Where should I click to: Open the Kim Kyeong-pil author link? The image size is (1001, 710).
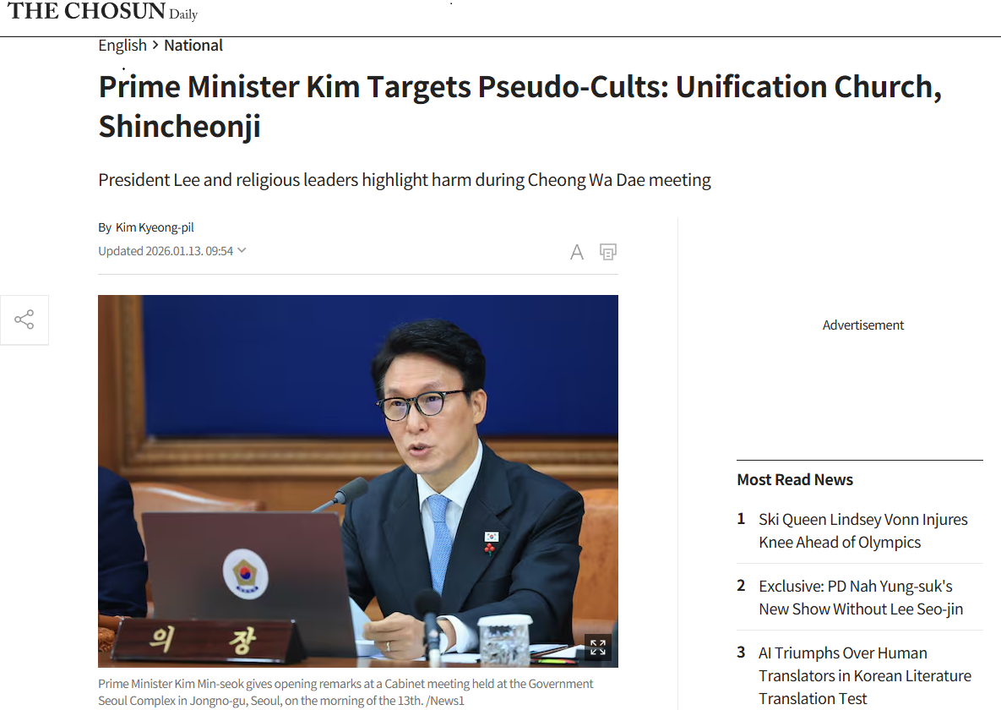click(x=155, y=227)
